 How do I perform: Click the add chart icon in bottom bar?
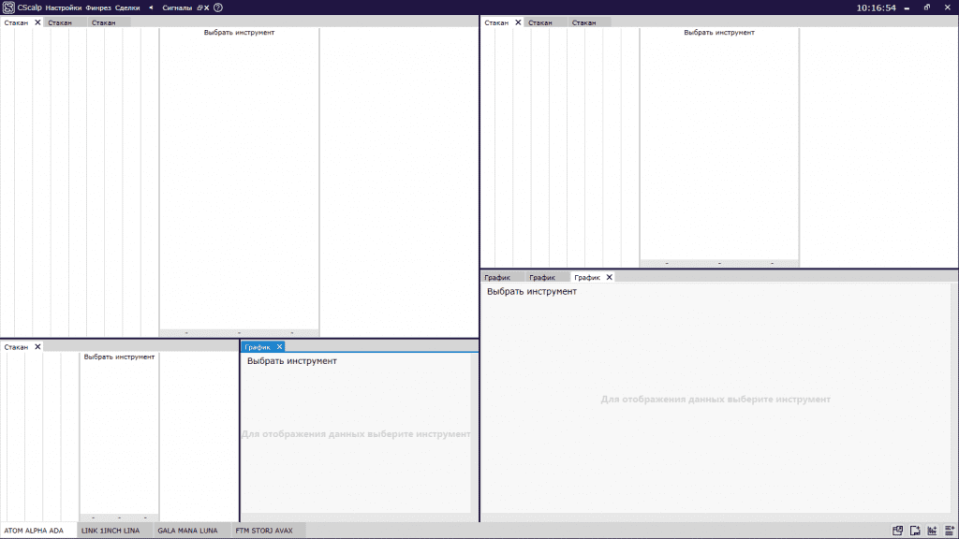pyautogui.click(x=932, y=531)
